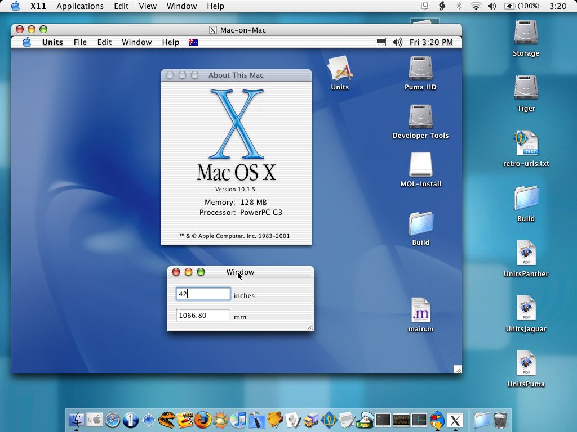Click the guest display menu icon
Image resolution: width=577 pixels, height=432 pixels.
click(x=381, y=42)
